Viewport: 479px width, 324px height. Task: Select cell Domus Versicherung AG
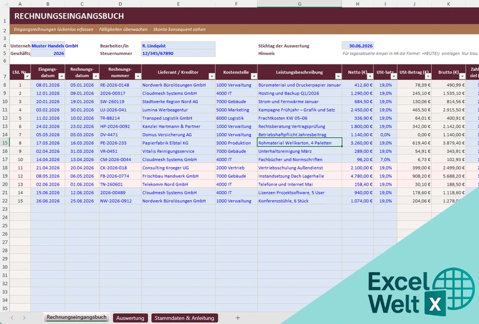178,134
